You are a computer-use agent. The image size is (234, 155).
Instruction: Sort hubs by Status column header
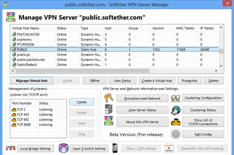(67, 28)
